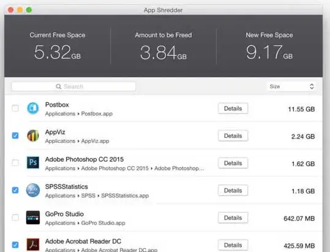Open Details for AppViz
This screenshot has height=252, width=330.
tap(233, 136)
